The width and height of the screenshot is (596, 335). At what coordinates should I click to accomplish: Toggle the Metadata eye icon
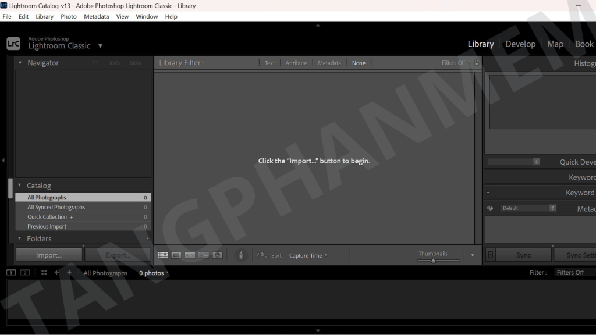[x=490, y=208]
